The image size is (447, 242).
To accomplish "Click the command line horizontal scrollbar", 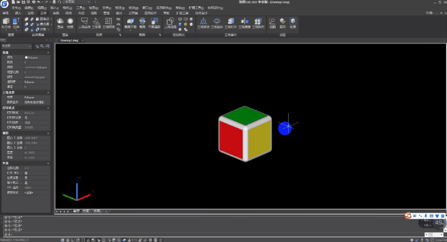I will [434, 235].
